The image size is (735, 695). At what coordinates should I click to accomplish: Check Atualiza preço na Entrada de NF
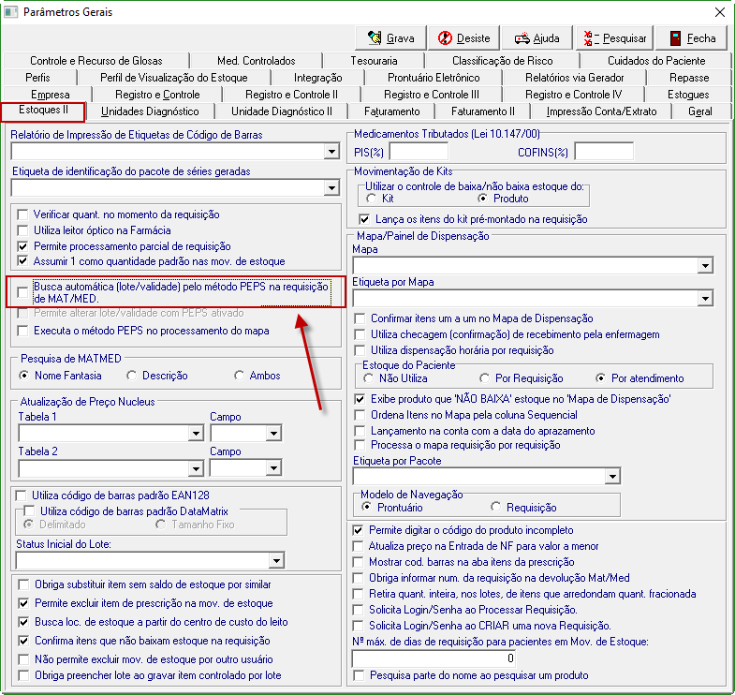click(358, 546)
